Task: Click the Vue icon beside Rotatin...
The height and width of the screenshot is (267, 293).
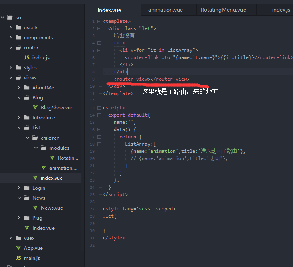Action: (52, 158)
